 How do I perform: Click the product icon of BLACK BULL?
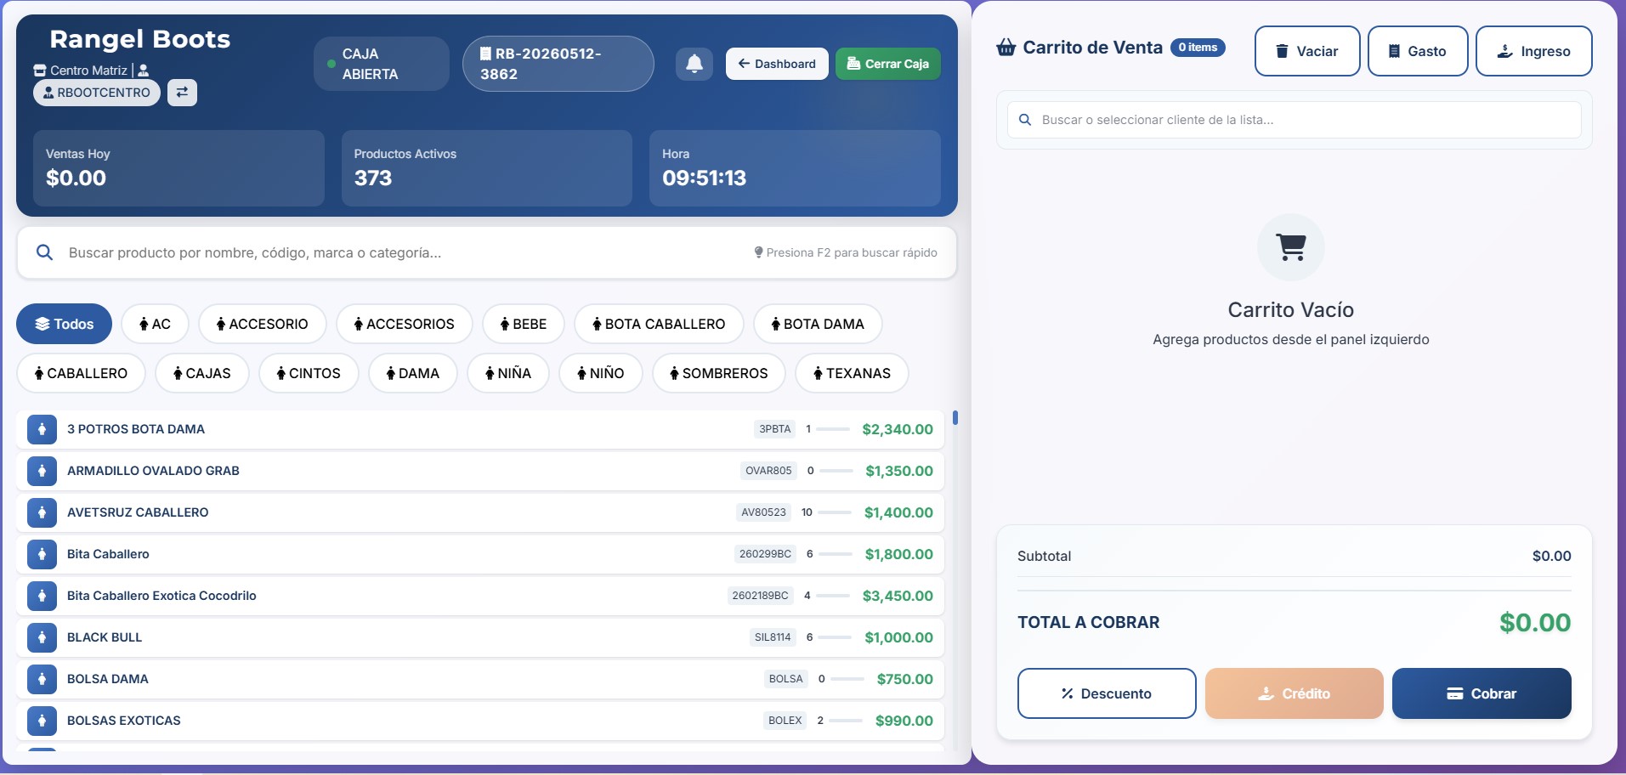coord(42,637)
